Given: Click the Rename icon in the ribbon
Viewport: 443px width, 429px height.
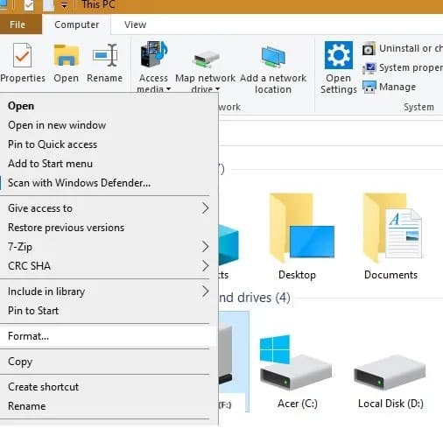Looking at the screenshot, I should click(105, 55).
